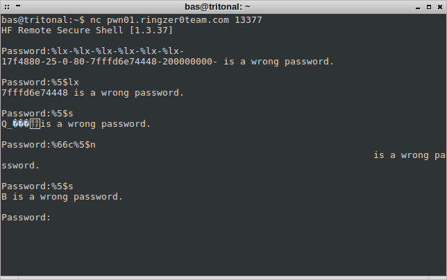Close the bas@tritonal terminal window
Viewport: 447px width, 280px height.
click(440, 7)
